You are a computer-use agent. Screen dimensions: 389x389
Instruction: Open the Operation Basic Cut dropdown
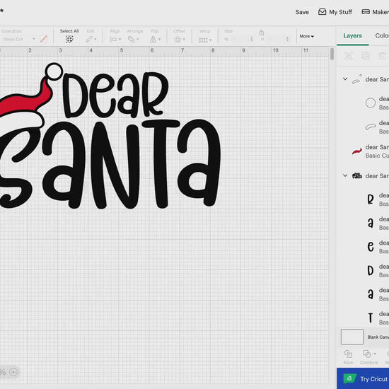click(x=19, y=39)
